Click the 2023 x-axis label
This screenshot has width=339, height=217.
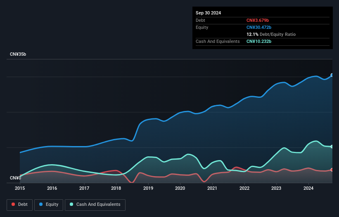point(276,188)
